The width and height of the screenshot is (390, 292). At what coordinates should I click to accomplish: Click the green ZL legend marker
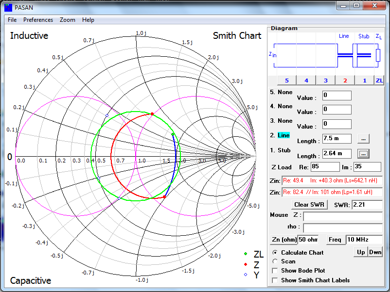[246, 254]
